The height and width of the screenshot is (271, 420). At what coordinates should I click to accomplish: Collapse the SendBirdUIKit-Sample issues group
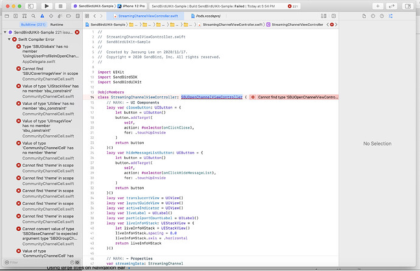click(x=5, y=32)
